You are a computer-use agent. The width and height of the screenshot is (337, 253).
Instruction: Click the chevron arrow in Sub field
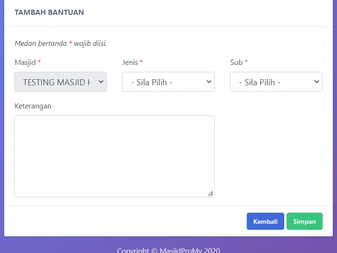[x=317, y=82]
